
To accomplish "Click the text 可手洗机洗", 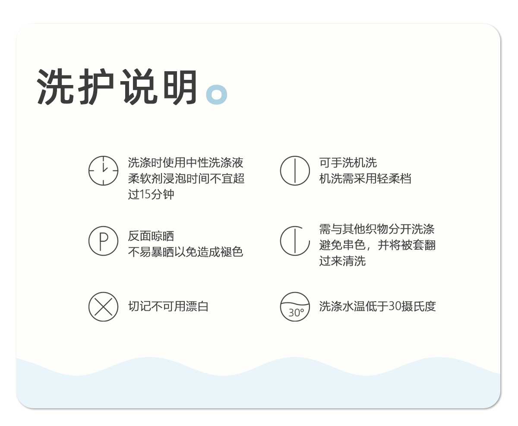I will (x=348, y=163).
